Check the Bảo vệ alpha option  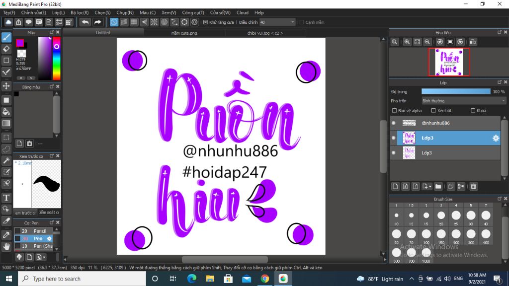point(394,111)
